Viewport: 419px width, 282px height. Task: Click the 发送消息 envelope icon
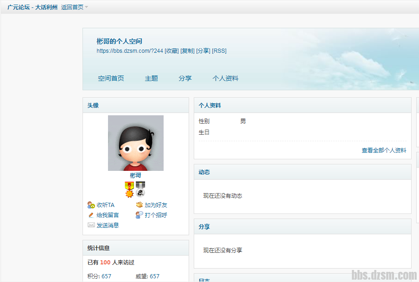click(91, 226)
